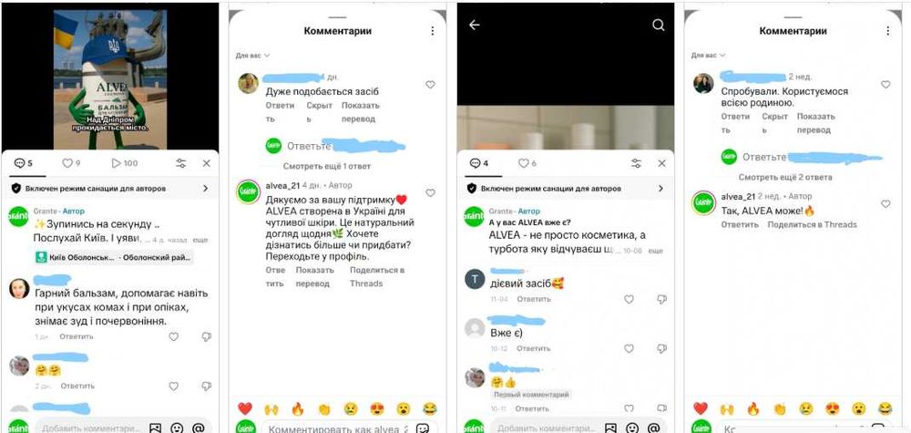Expand the 'Для вас' sort dropdown in the first Комментарии panel
Viewport: 911px width, 433px height.
(252, 56)
